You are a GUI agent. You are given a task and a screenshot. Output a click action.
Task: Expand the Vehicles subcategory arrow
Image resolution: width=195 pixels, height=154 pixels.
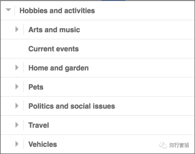[17, 144]
